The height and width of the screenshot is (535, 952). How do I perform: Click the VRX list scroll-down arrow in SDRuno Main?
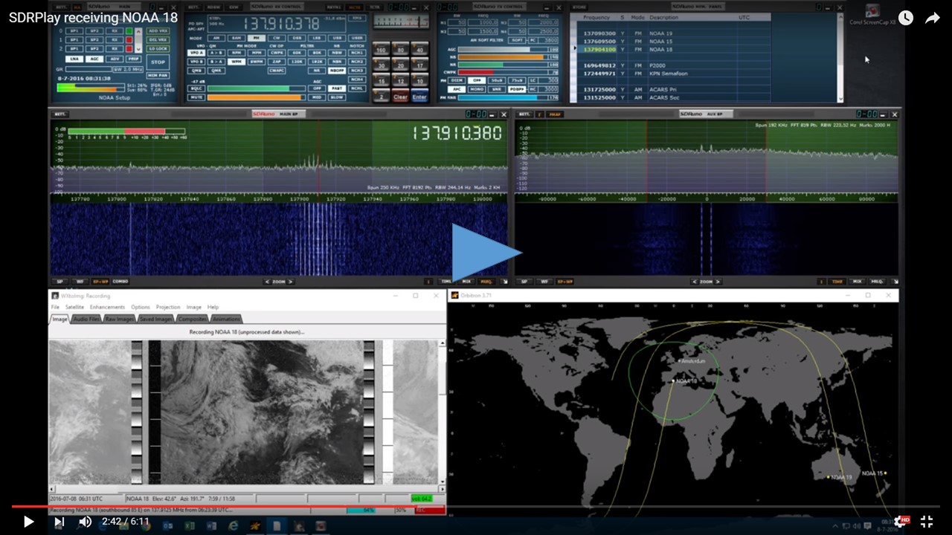(x=139, y=49)
